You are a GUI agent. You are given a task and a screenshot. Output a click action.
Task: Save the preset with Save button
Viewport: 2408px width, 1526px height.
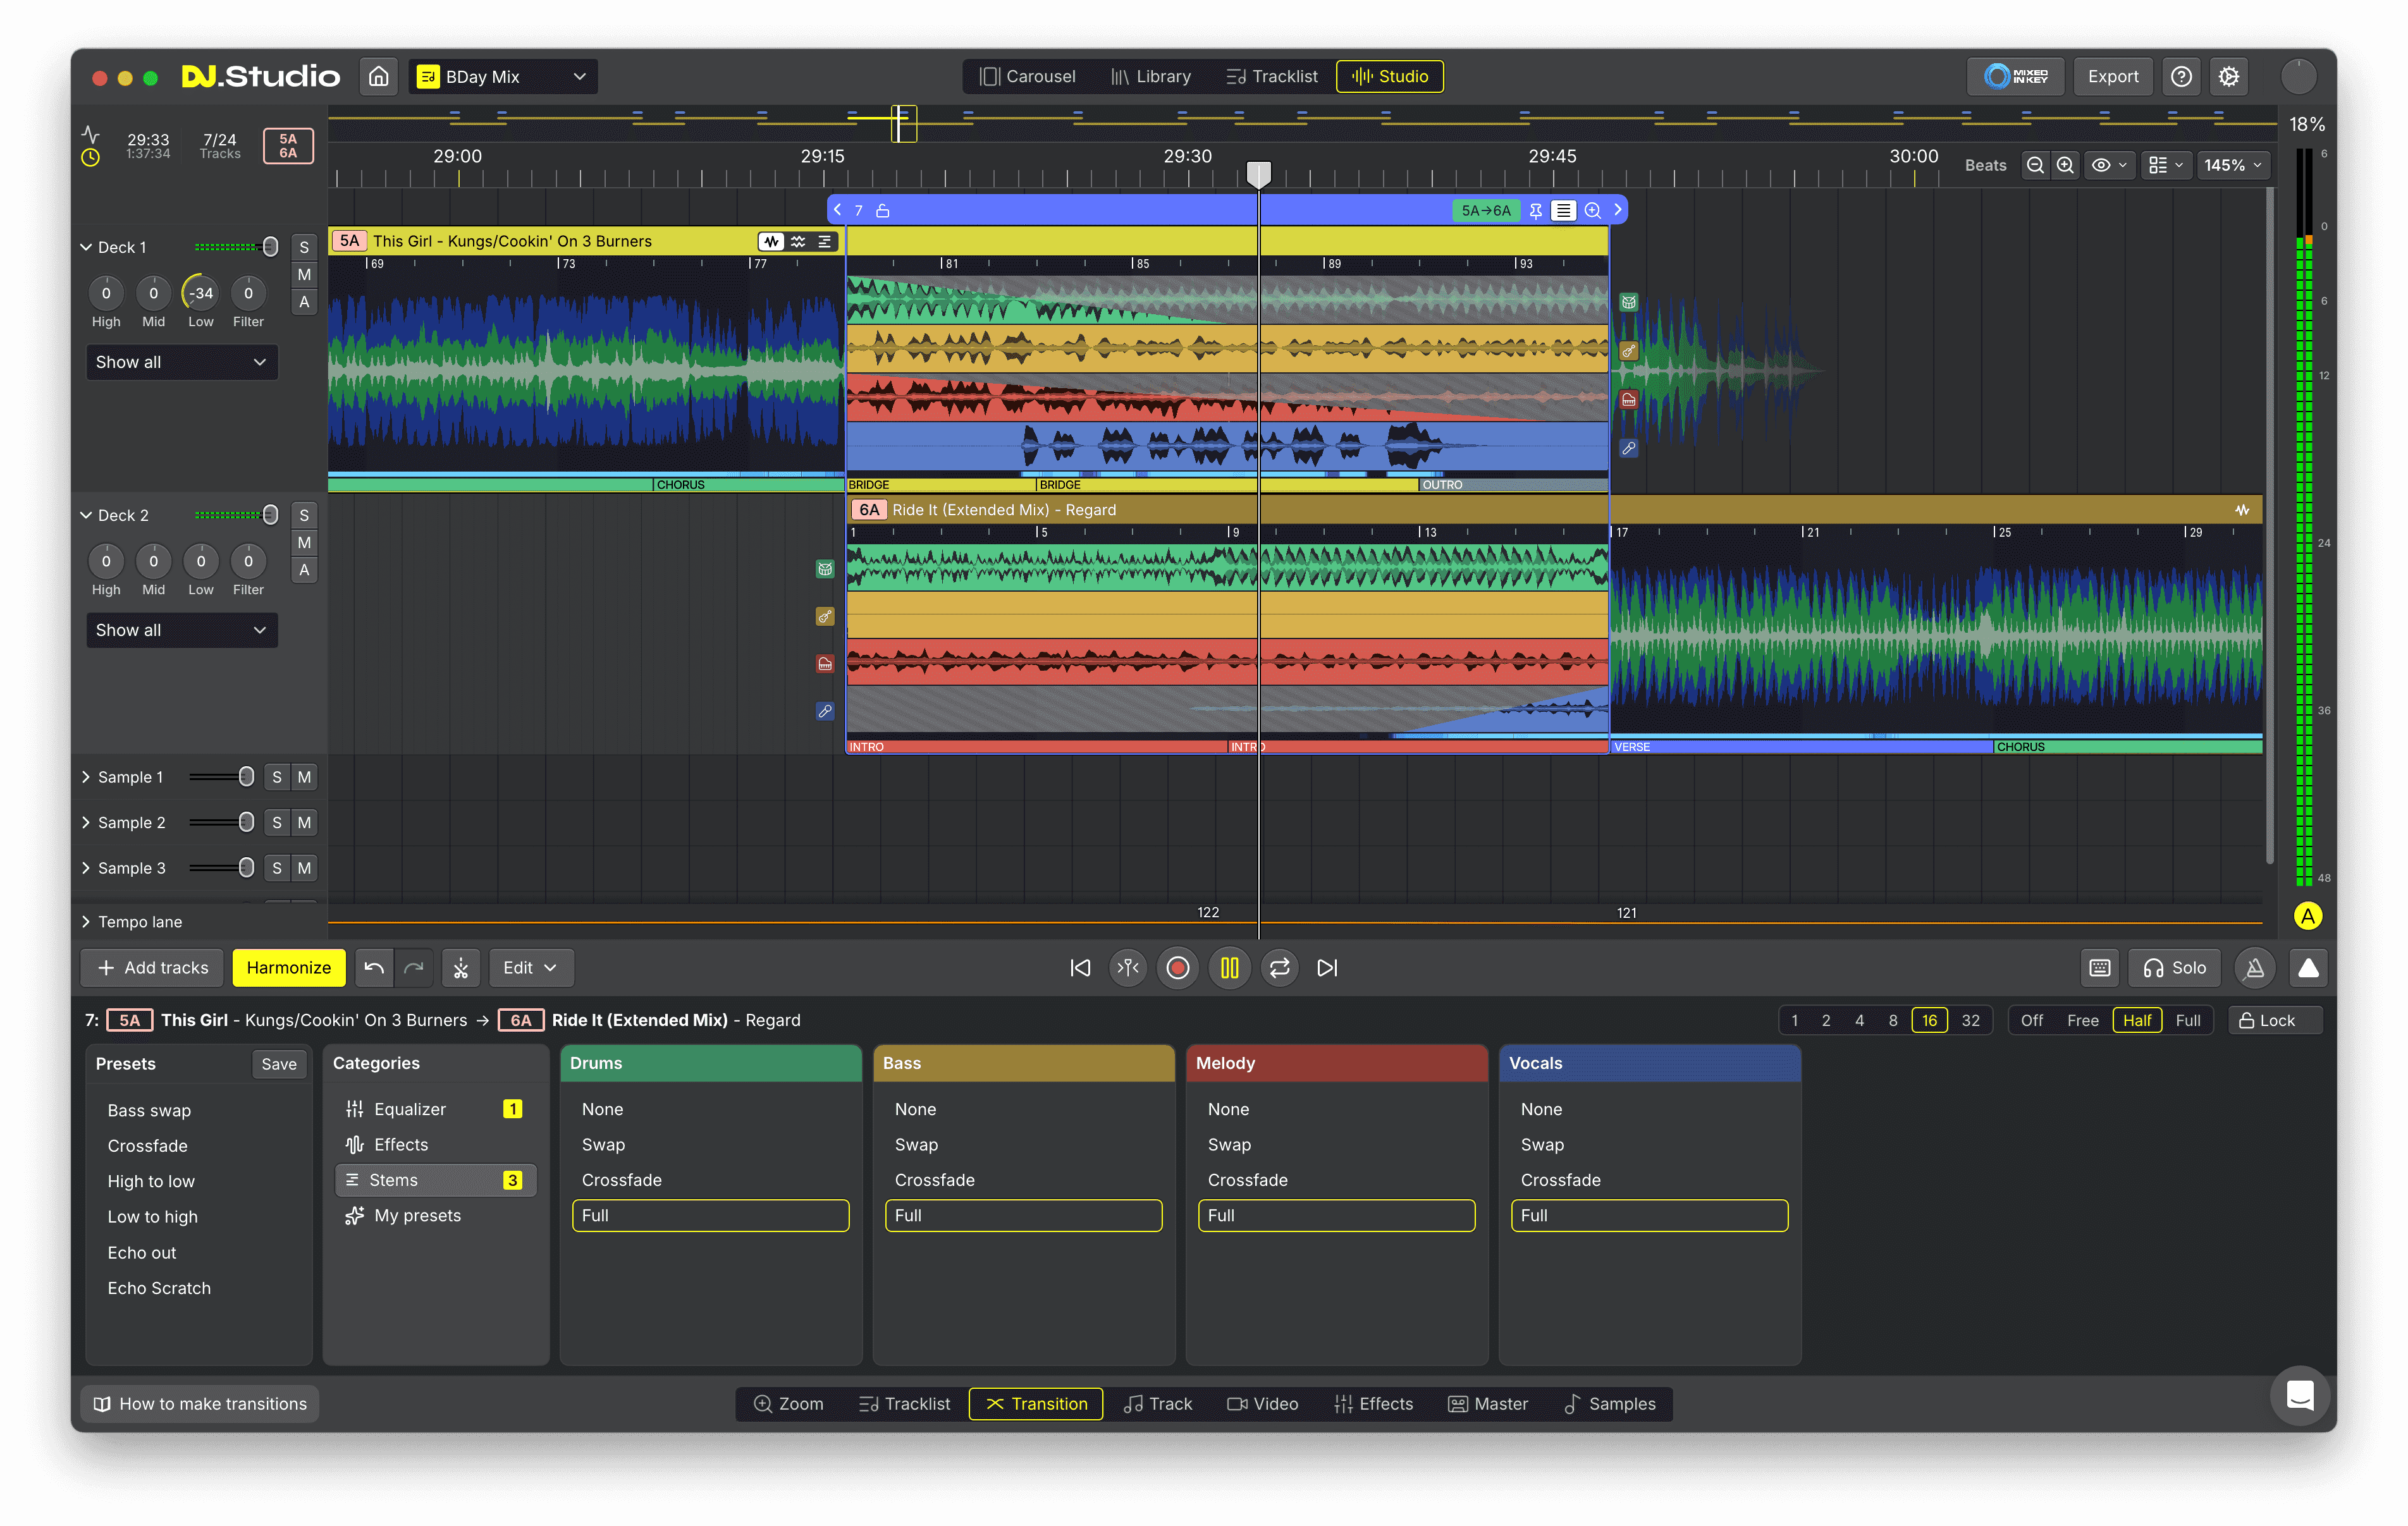click(x=278, y=1064)
